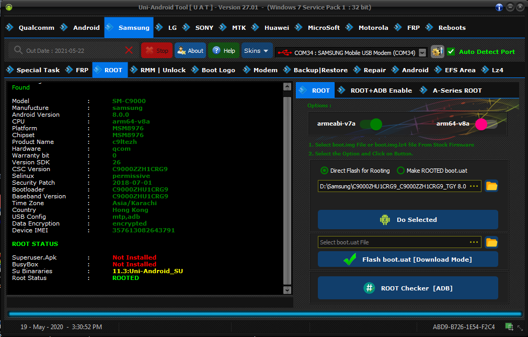Select the Samsung brand tab
The width and height of the screenshot is (528, 337).
(x=129, y=28)
